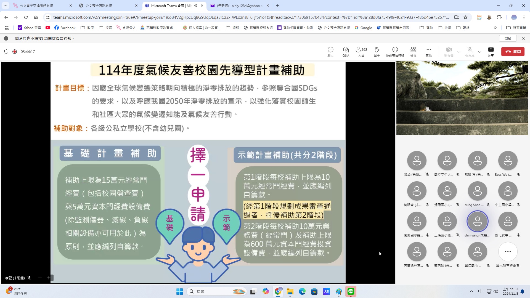This screenshot has width=530, height=298.
Task: Toggle the camera (照相機) on
Action: [449, 51]
